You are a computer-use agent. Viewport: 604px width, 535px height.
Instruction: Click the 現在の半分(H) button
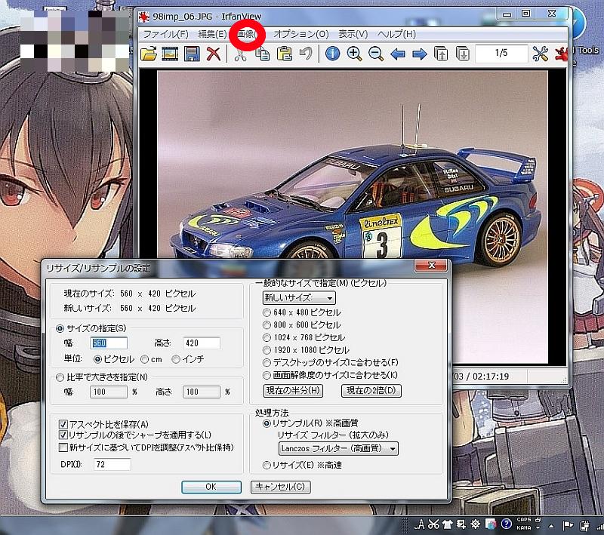293,391
